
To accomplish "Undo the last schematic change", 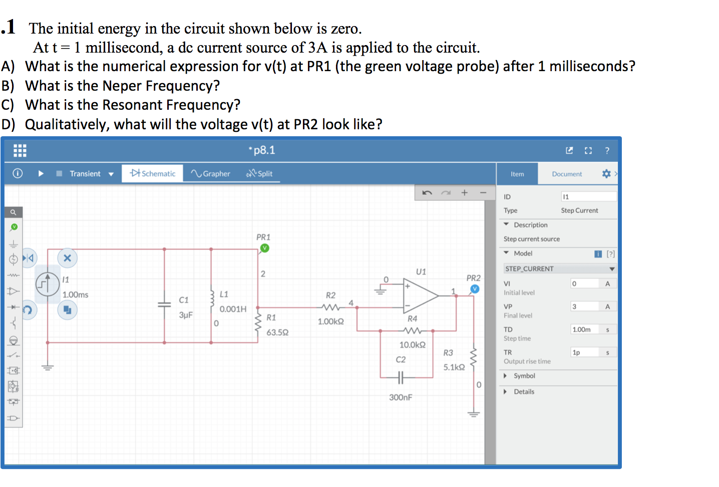I will click(x=428, y=192).
